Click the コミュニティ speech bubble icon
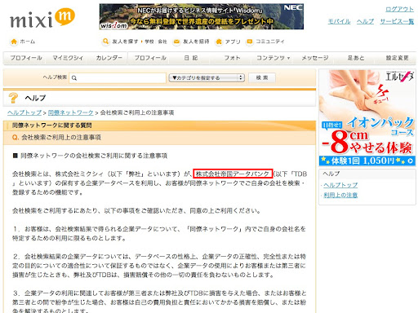 pyautogui.click(x=249, y=42)
